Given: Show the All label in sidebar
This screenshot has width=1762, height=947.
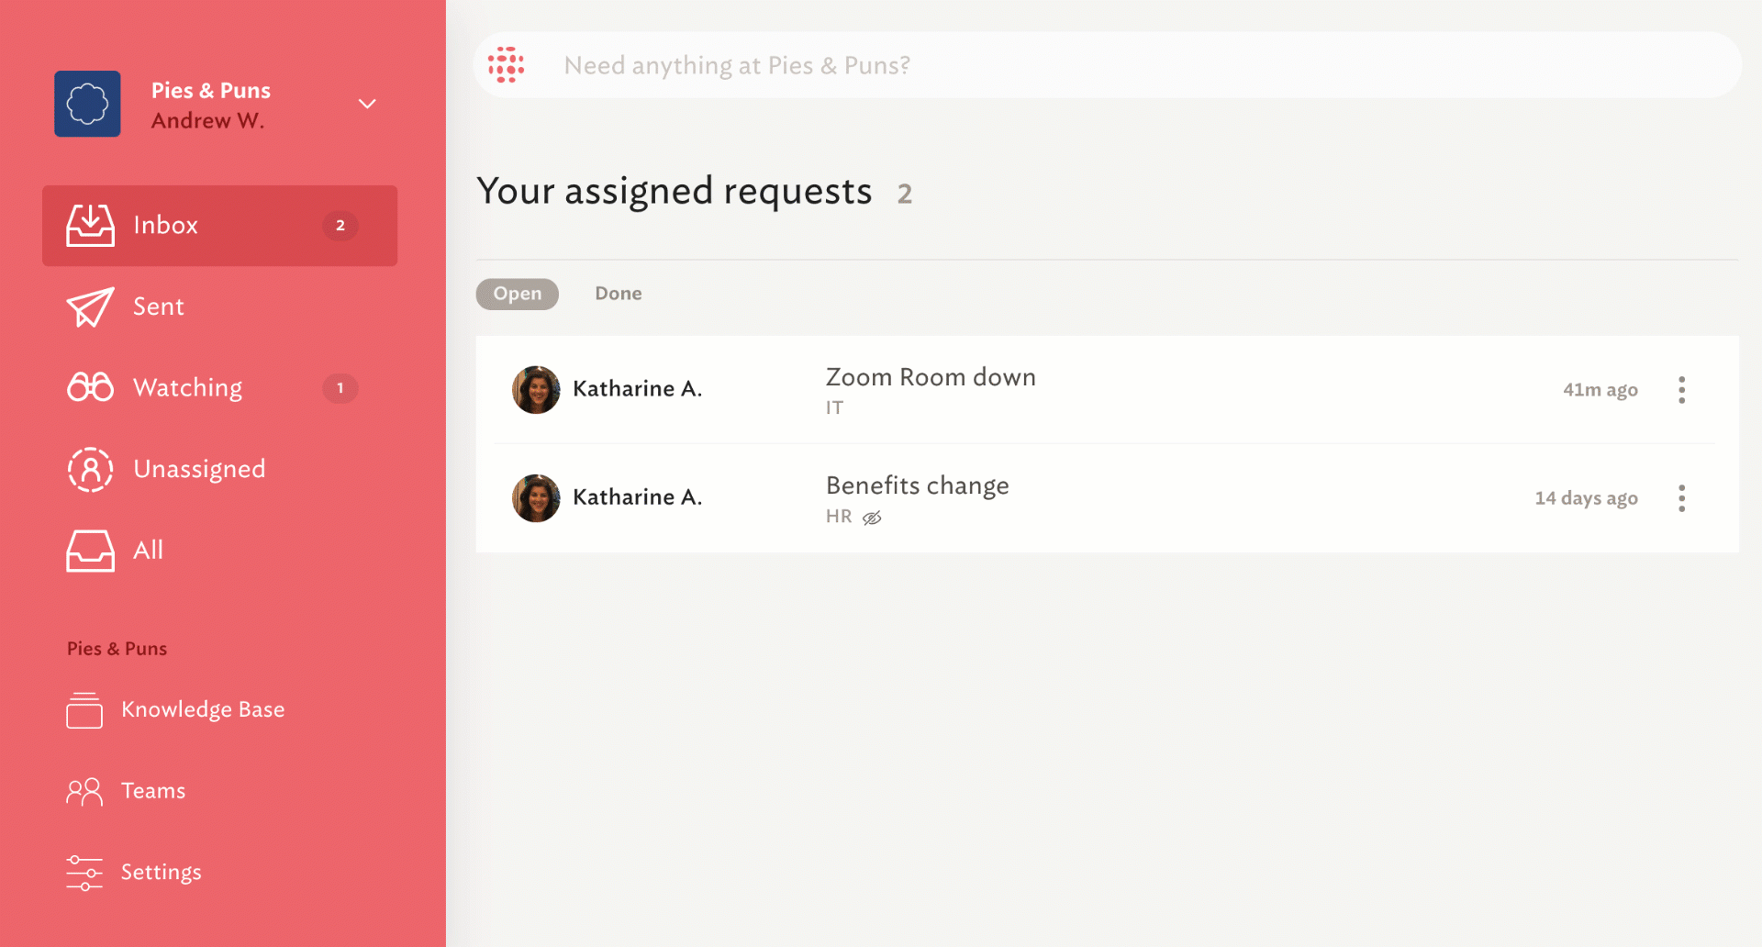Looking at the screenshot, I should (x=148, y=551).
